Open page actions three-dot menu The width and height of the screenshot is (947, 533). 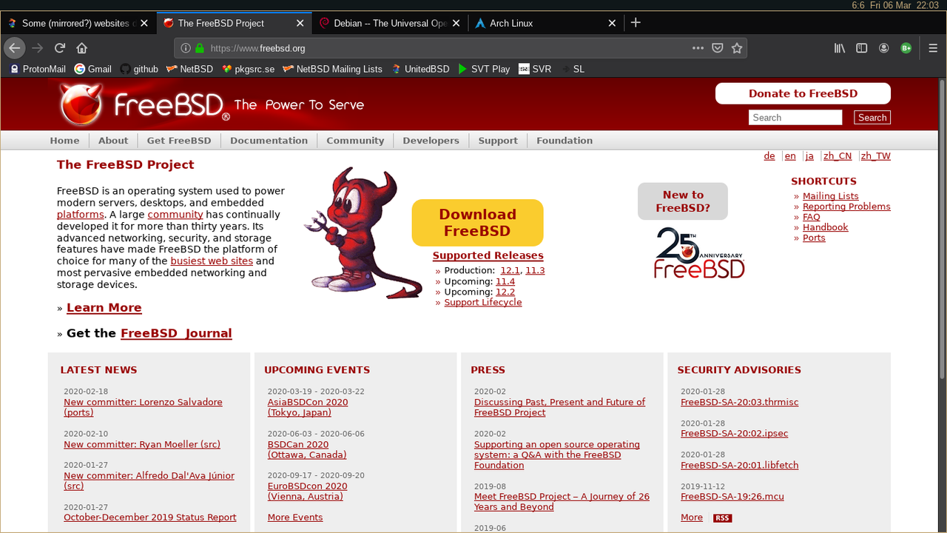coord(698,48)
